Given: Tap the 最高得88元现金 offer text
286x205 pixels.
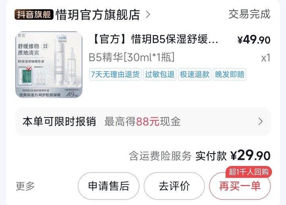Looking at the screenshot, I should coord(143,121).
